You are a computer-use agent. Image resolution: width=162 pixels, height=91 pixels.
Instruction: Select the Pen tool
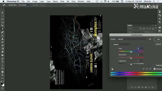pyautogui.click(x=2, y=58)
